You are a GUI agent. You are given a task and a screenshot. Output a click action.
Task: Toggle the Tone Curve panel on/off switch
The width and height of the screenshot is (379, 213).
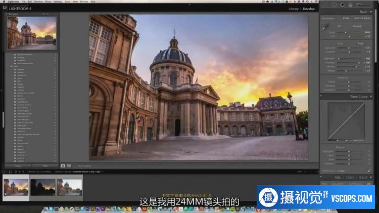[x=321, y=96]
